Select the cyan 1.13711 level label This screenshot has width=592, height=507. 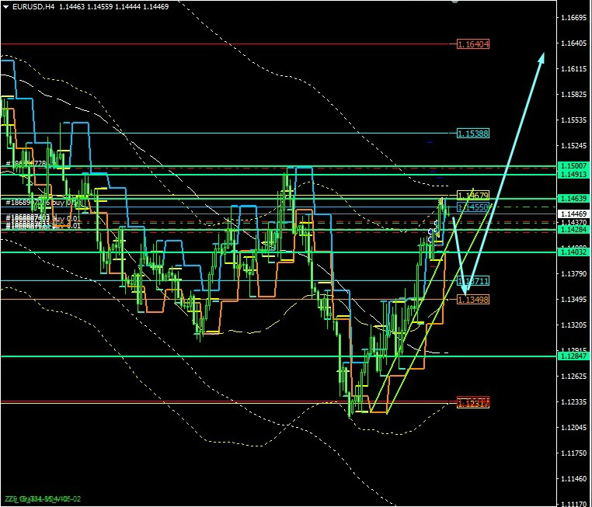point(472,281)
